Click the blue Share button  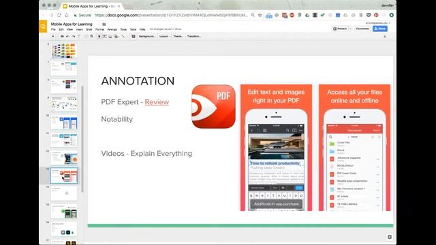(380, 29)
